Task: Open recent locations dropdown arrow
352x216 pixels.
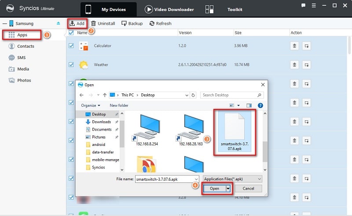Action: point(98,95)
